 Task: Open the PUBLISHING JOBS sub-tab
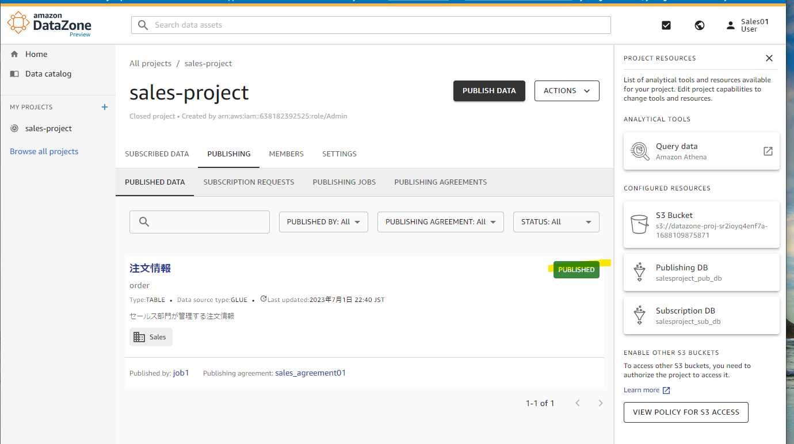pyautogui.click(x=344, y=182)
